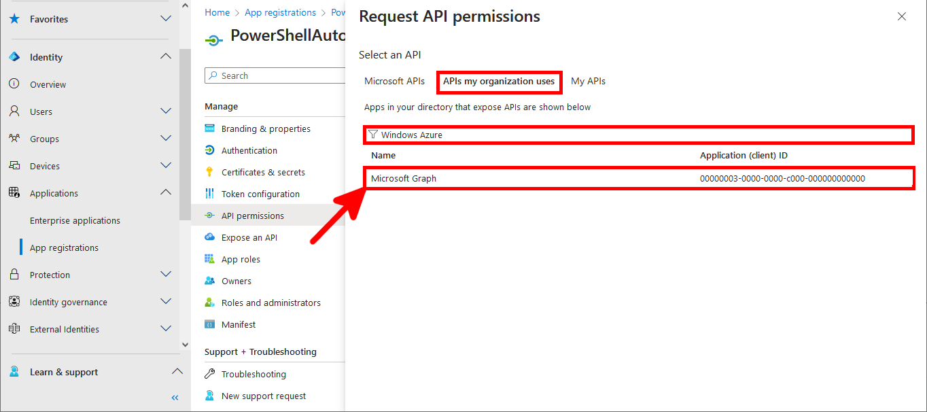This screenshot has height=412, width=927.
Task: Select the Manifest icon
Action: tap(210, 324)
